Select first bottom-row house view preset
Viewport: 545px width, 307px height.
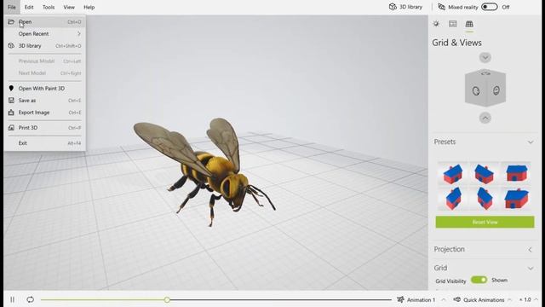[x=453, y=199]
